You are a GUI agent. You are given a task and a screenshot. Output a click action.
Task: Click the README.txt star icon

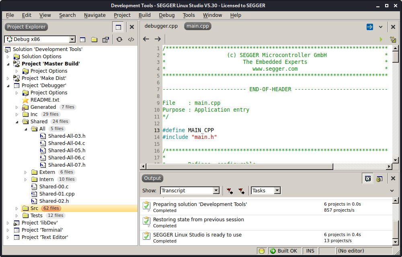tap(25, 100)
